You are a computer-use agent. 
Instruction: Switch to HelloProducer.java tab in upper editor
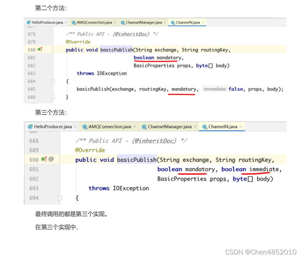47,22
